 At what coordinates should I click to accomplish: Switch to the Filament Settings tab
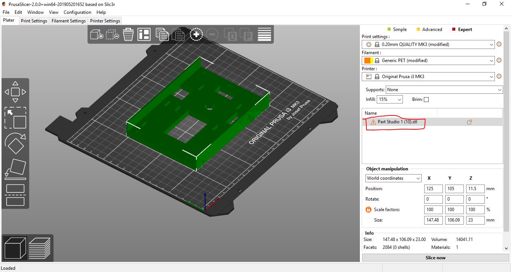pos(68,21)
